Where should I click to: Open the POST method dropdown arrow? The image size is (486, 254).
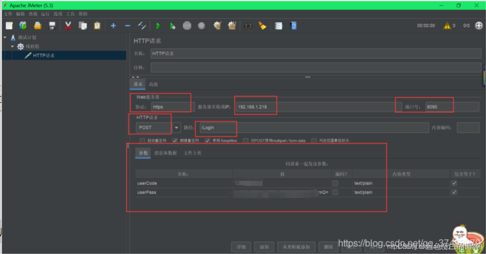(177, 128)
